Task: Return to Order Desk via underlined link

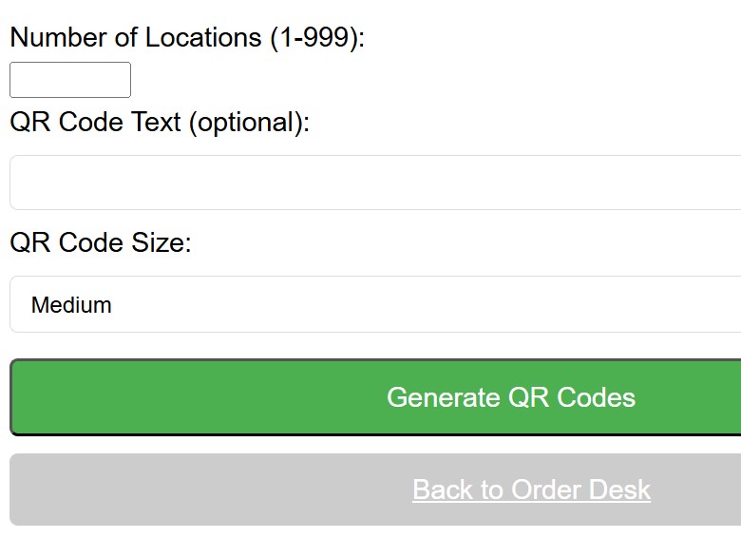Action: 531,490
